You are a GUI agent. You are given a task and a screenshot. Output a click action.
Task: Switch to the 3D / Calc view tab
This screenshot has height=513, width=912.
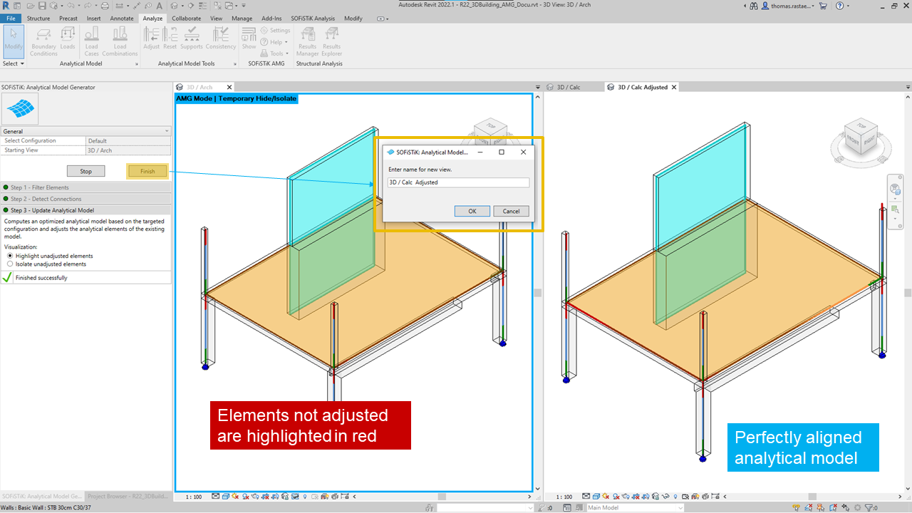[x=568, y=87]
